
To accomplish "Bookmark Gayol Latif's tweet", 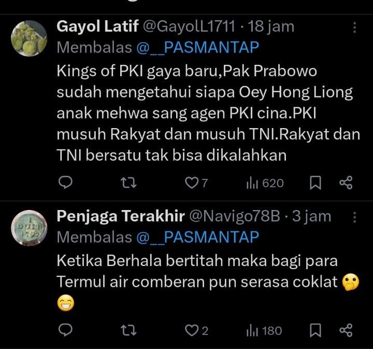I will pyautogui.click(x=315, y=183).
